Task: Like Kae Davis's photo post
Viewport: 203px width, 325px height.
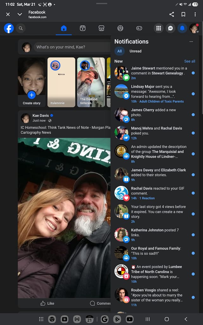Action: pos(48,303)
